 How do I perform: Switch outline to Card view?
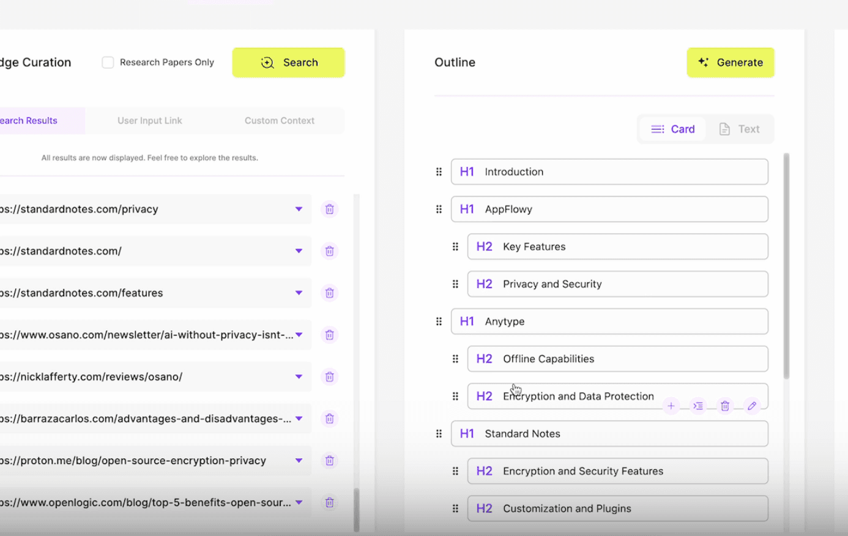[673, 129]
